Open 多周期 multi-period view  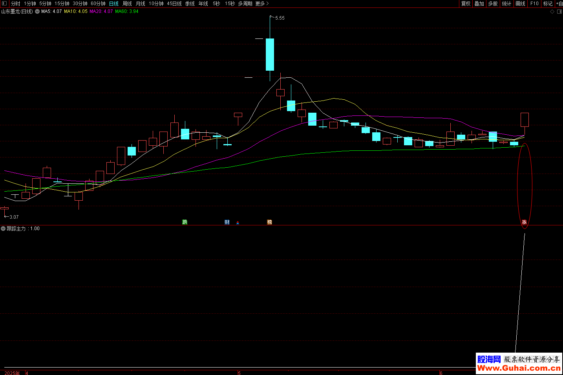tap(245, 4)
